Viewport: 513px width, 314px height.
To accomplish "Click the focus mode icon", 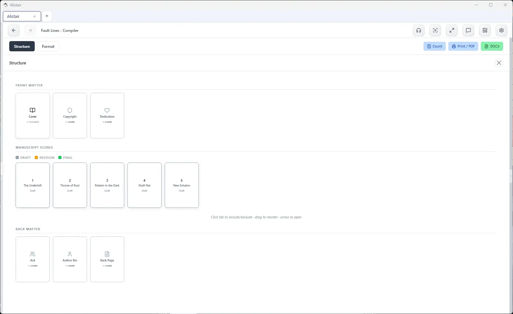I will (x=435, y=31).
